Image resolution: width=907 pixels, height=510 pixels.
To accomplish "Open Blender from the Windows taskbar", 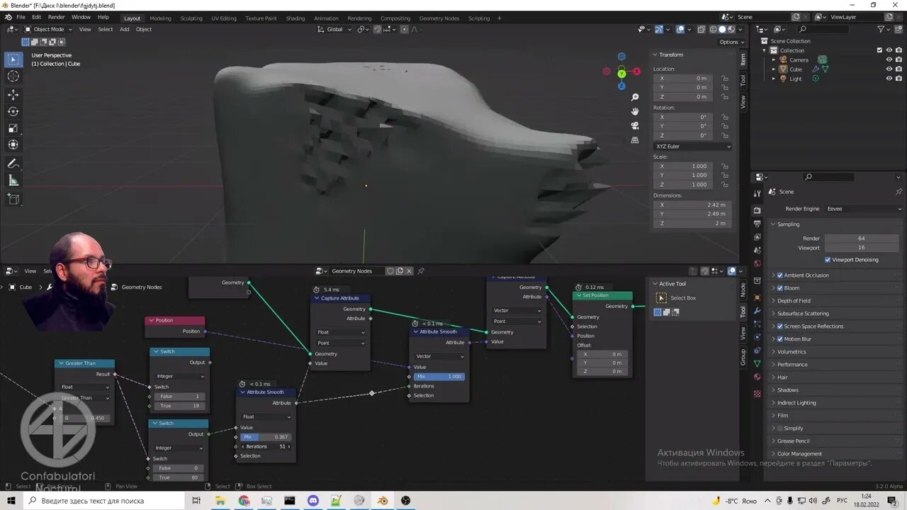I will pos(383,500).
